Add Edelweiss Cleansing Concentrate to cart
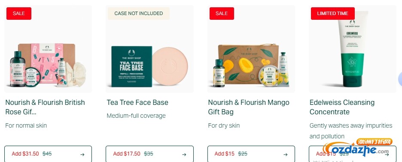The image size is (402, 162). tap(353, 154)
